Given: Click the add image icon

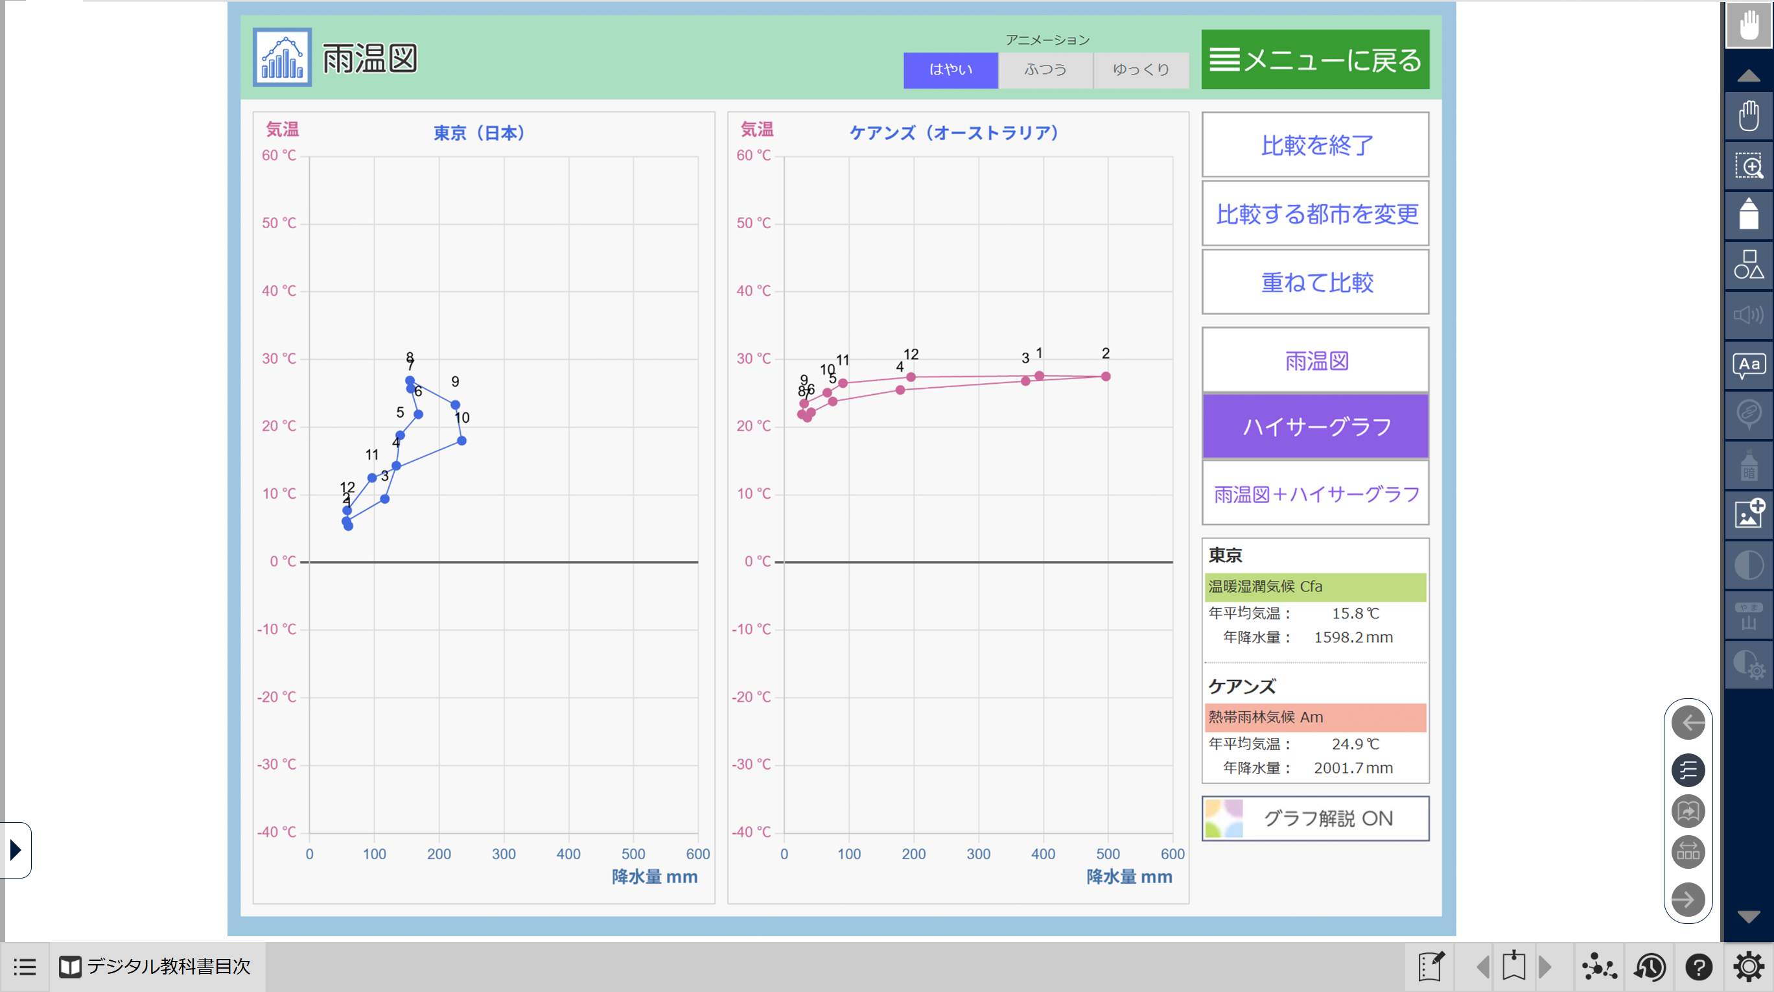Looking at the screenshot, I should tap(1748, 514).
